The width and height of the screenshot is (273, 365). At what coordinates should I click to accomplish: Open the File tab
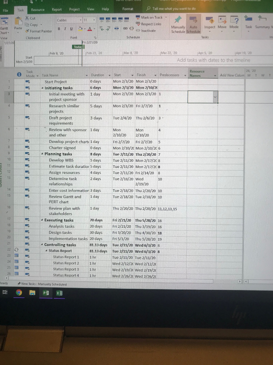pyautogui.click(x=6, y=10)
